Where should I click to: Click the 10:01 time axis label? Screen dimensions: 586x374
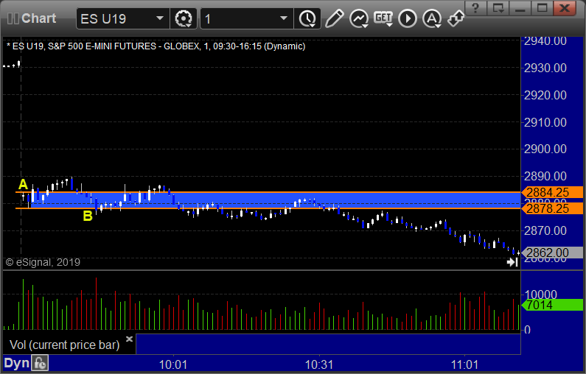[173, 364]
